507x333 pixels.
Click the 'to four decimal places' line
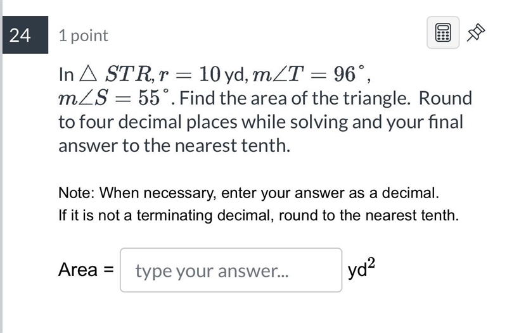pyautogui.click(x=260, y=122)
